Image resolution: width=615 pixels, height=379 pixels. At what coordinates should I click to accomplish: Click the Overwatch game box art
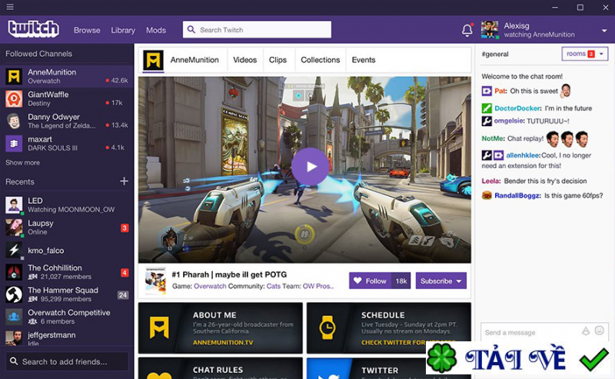pyautogui.click(x=156, y=281)
